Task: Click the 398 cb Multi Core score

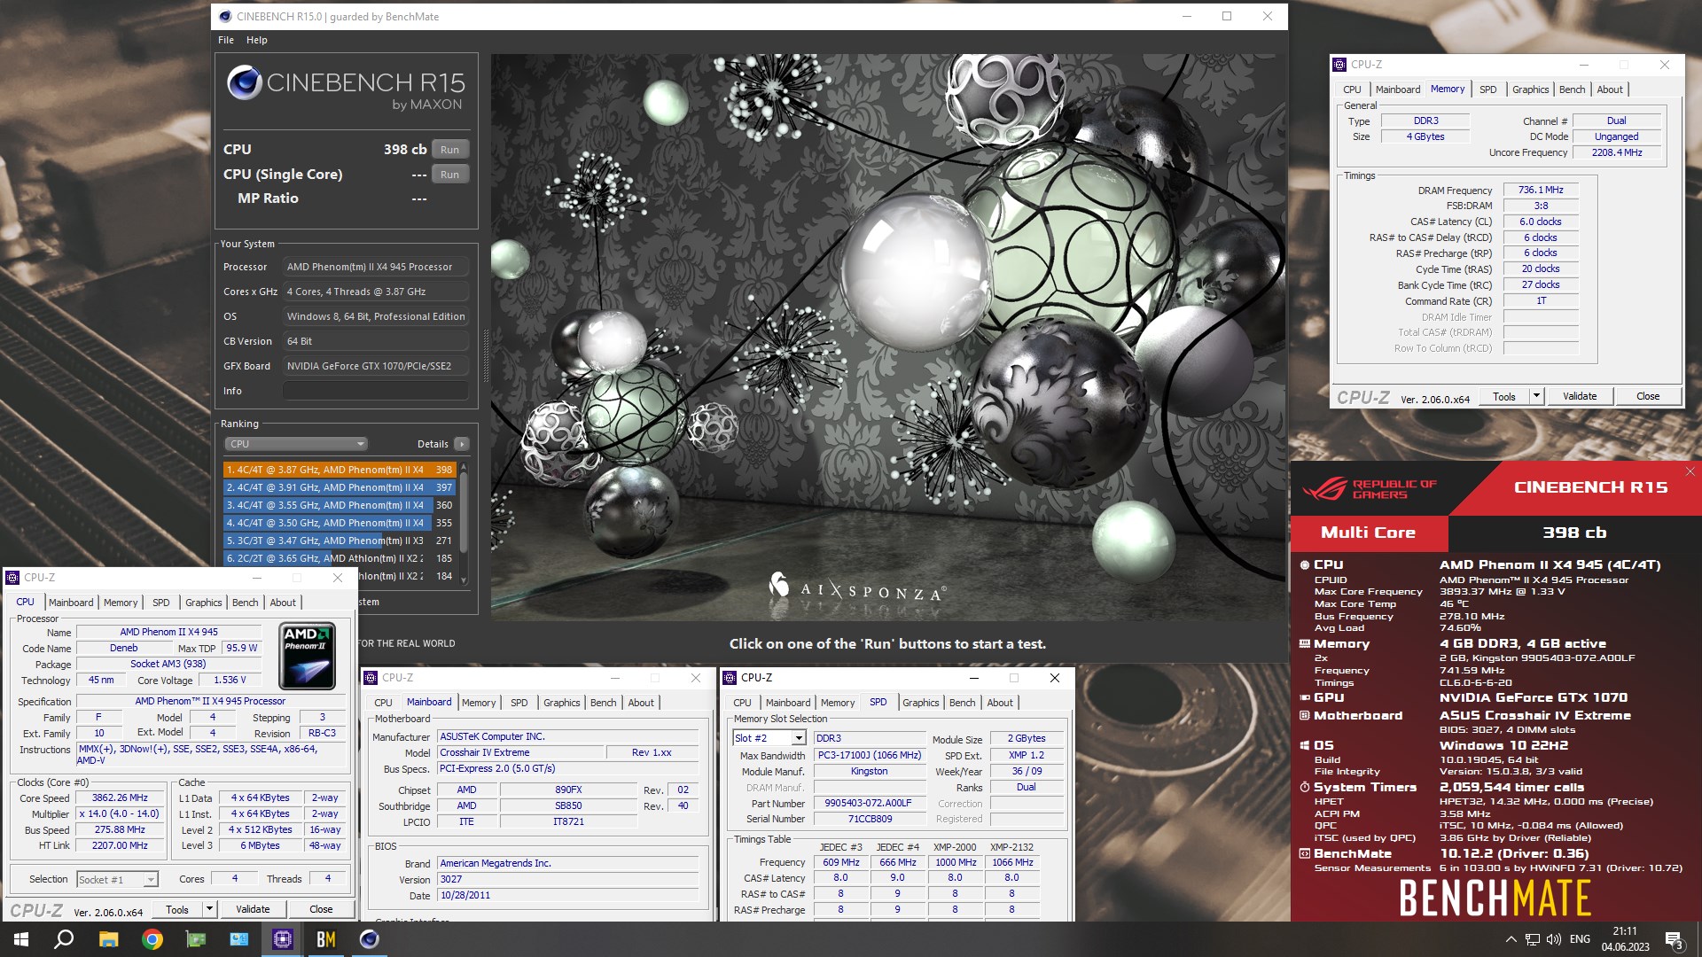Action: tap(1574, 533)
